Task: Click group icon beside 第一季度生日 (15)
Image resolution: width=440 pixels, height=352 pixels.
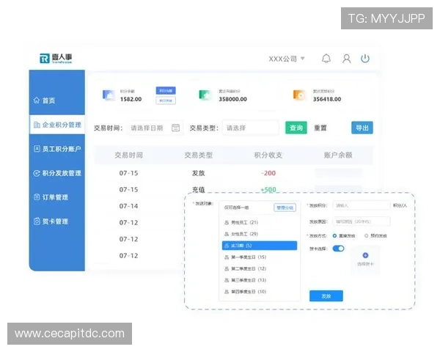Action: click(x=227, y=257)
